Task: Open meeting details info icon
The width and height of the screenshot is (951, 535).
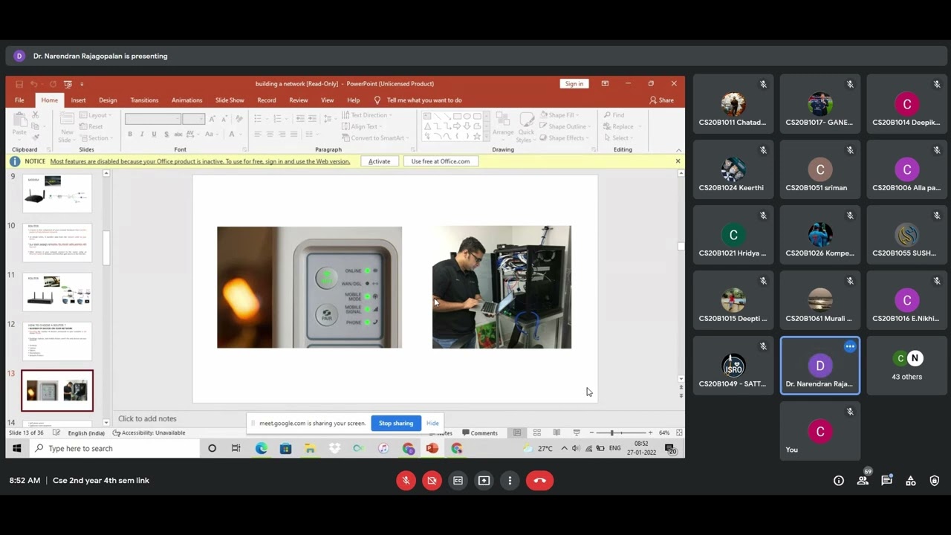Action: click(x=839, y=481)
